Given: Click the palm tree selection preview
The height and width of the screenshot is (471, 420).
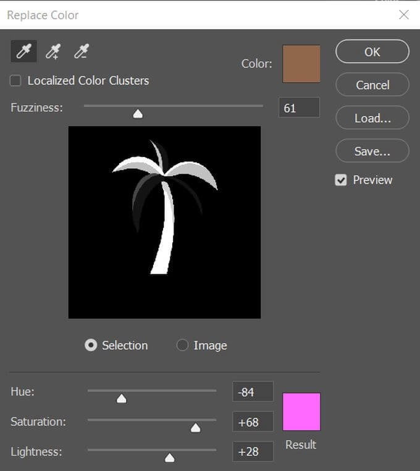Looking at the screenshot, I should (164, 223).
